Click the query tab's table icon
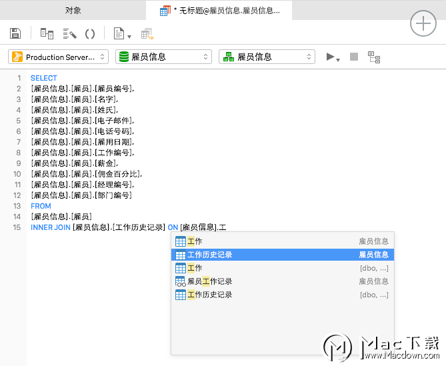Image resolution: width=446 pixels, height=366 pixels. click(x=165, y=11)
